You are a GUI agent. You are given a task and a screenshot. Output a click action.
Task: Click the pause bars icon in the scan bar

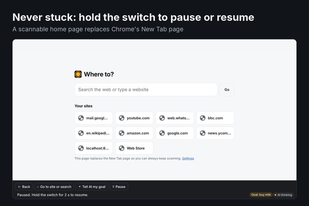[x=113, y=187]
